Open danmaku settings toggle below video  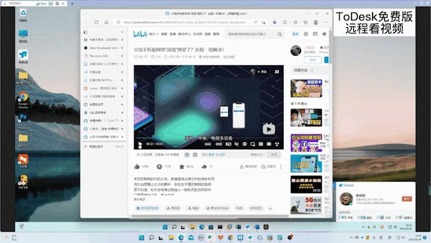coord(195,155)
